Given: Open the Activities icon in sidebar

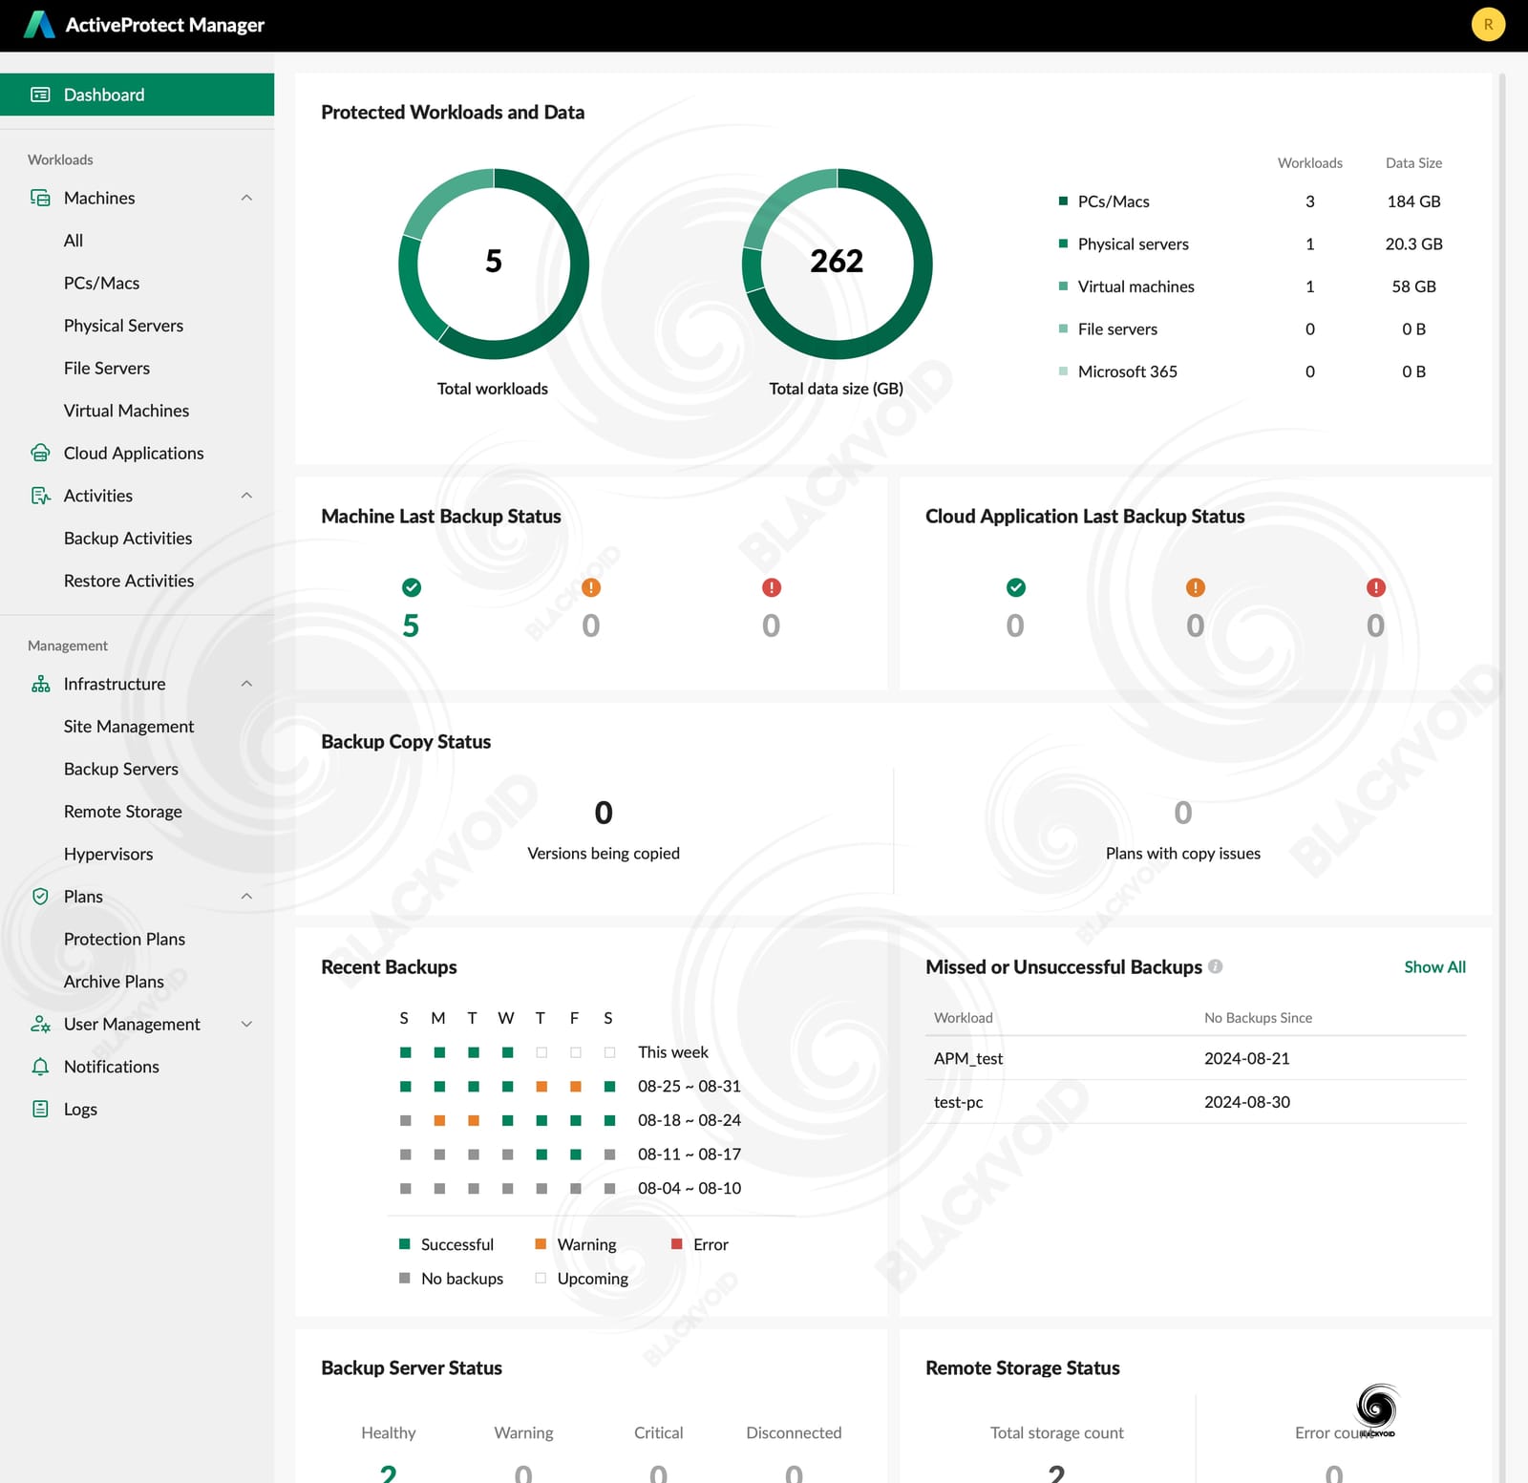Looking at the screenshot, I should pos(39,496).
